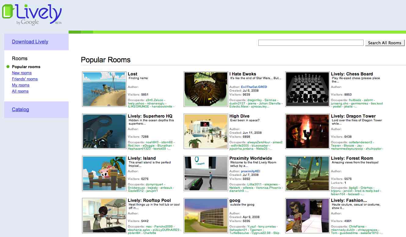Click the Lively: Chess Board title

352,74
